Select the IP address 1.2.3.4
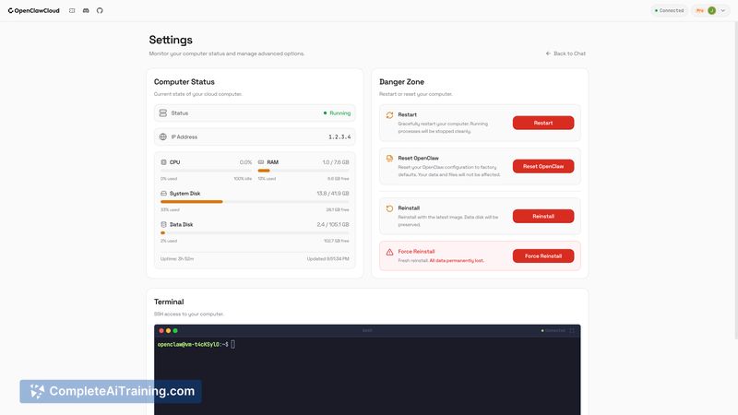This screenshot has height=415, width=738. [x=339, y=136]
